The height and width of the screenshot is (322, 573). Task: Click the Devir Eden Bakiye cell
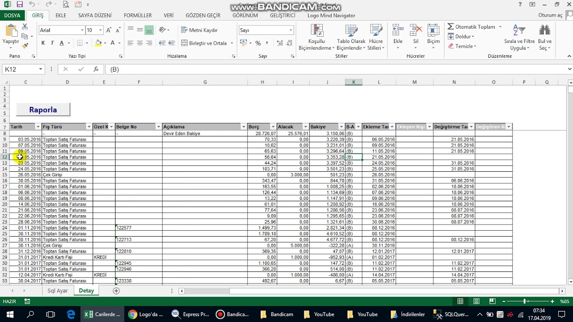(x=205, y=133)
